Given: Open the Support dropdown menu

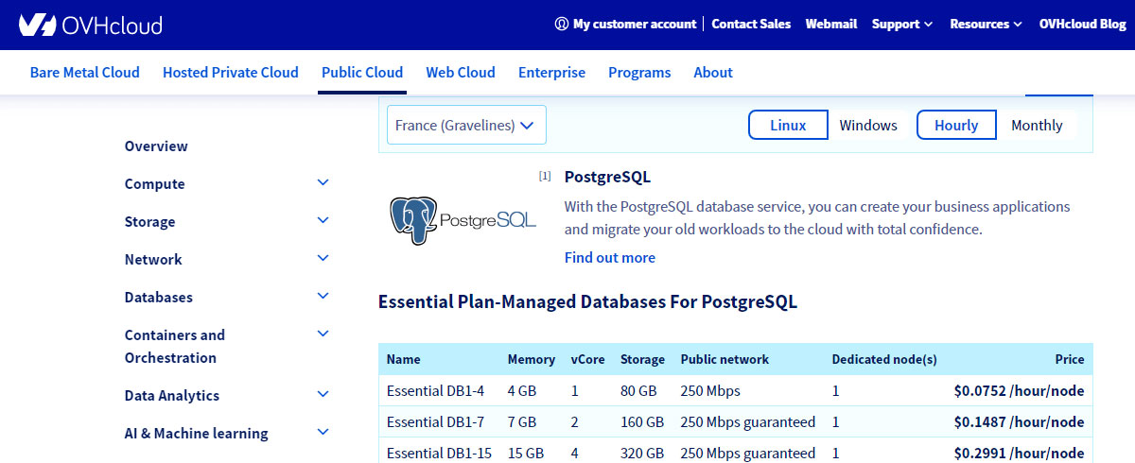Looking at the screenshot, I should 902,25.
